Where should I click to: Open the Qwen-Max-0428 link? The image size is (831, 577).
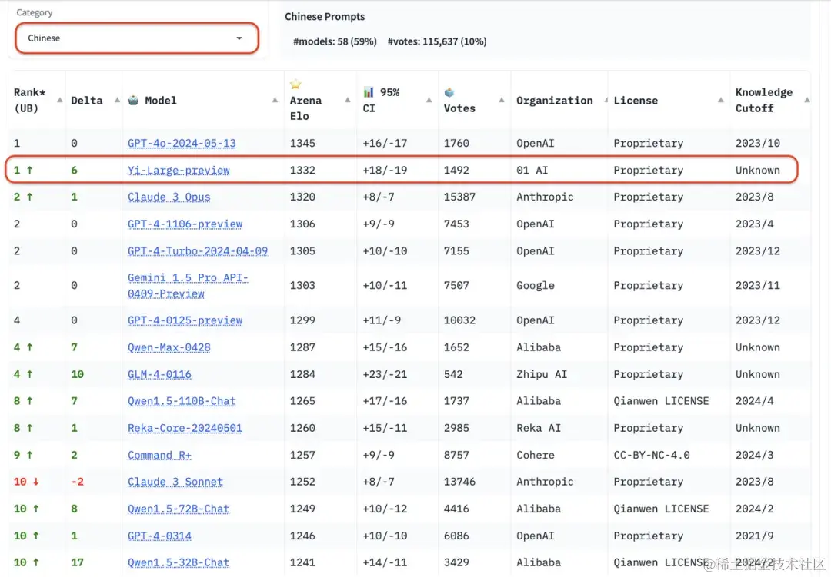click(169, 347)
